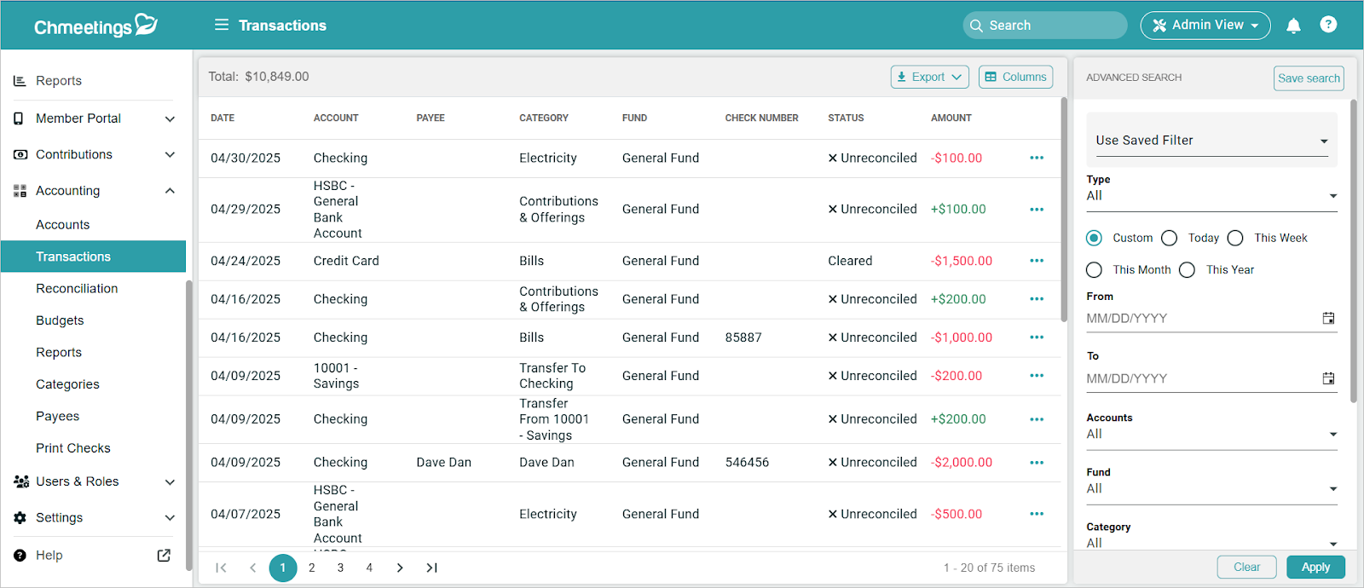Select the This Week radio option
This screenshot has height=588, width=1364.
point(1235,238)
